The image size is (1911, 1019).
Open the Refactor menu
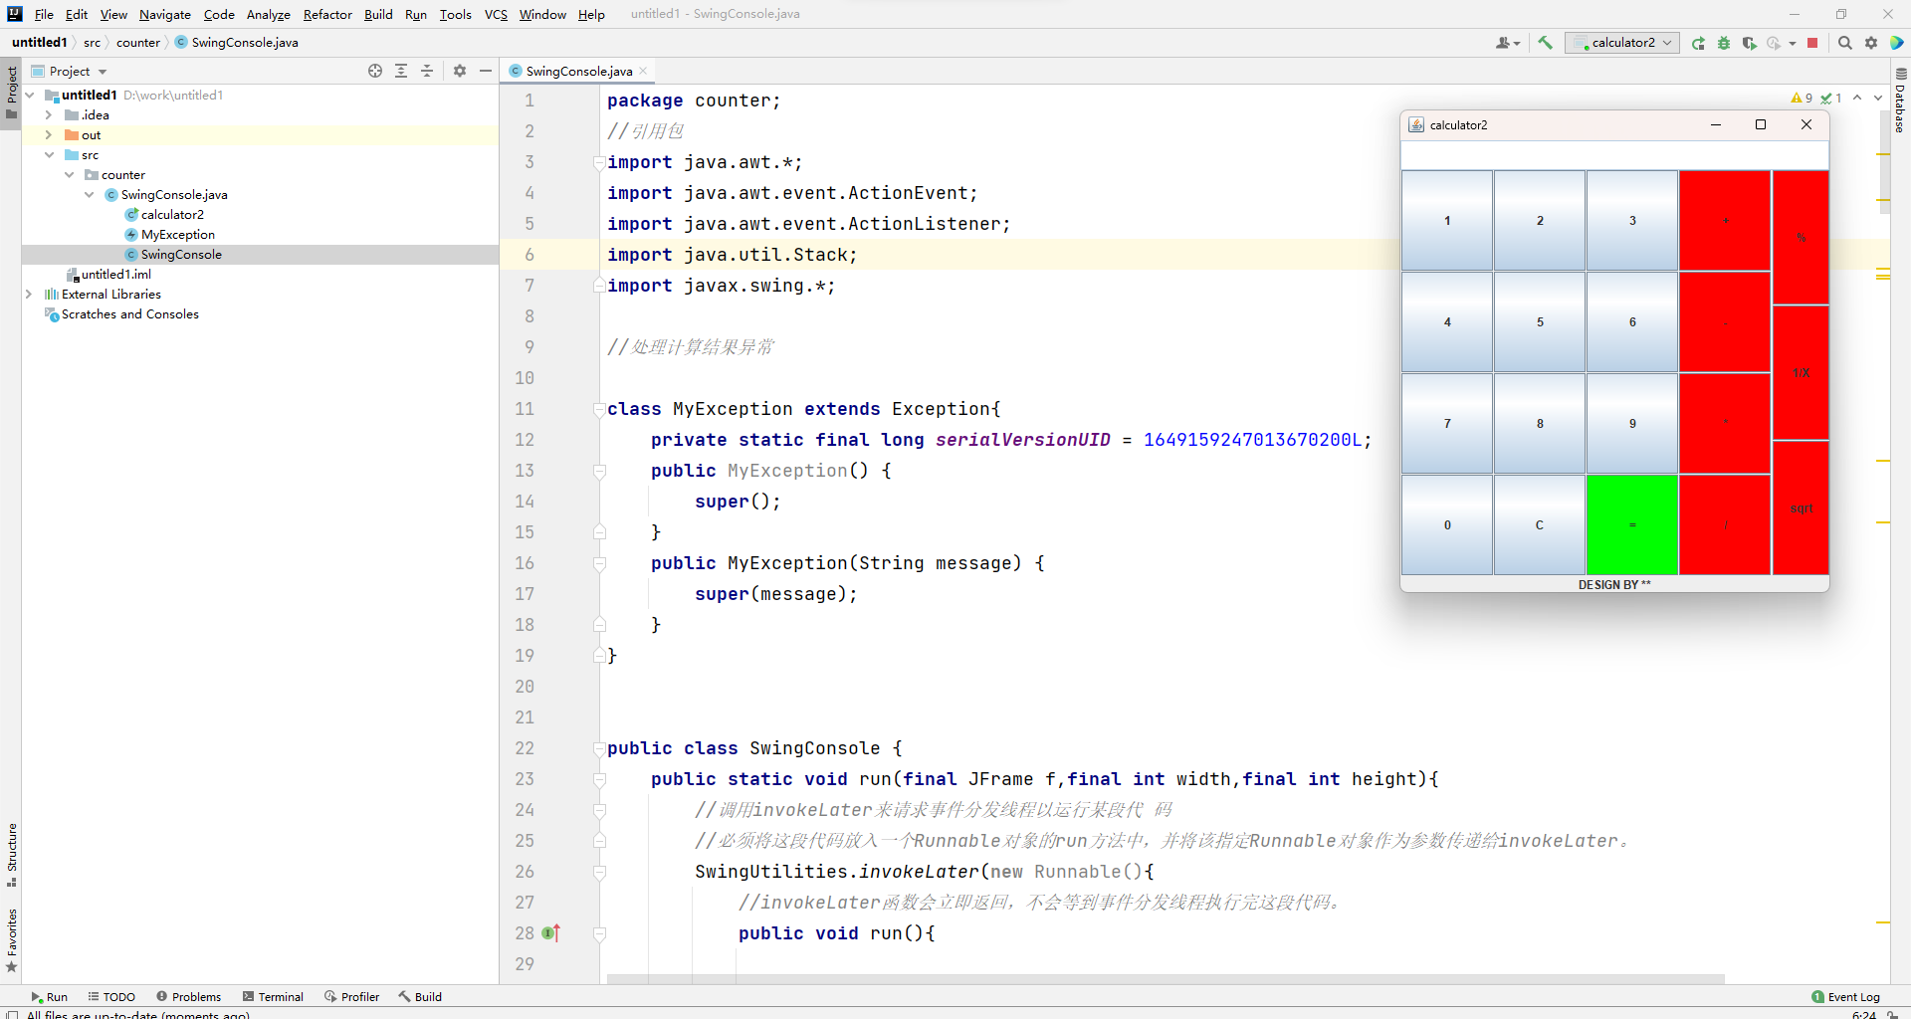click(x=326, y=14)
